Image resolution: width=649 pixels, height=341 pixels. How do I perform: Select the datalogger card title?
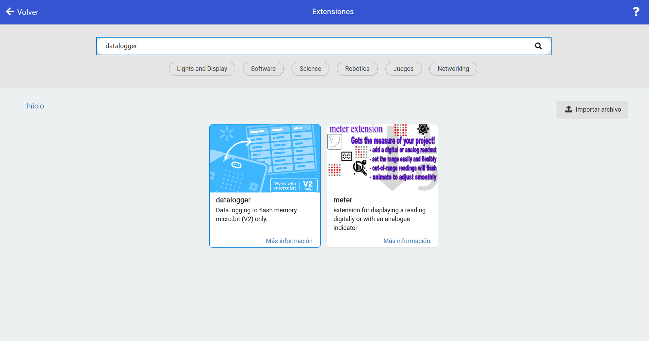[233, 200]
